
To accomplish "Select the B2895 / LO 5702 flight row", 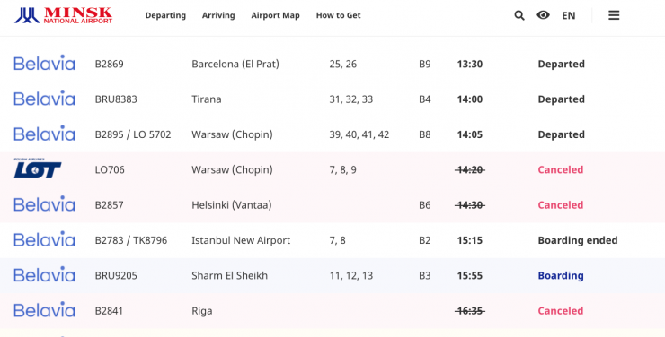I will click(x=332, y=134).
